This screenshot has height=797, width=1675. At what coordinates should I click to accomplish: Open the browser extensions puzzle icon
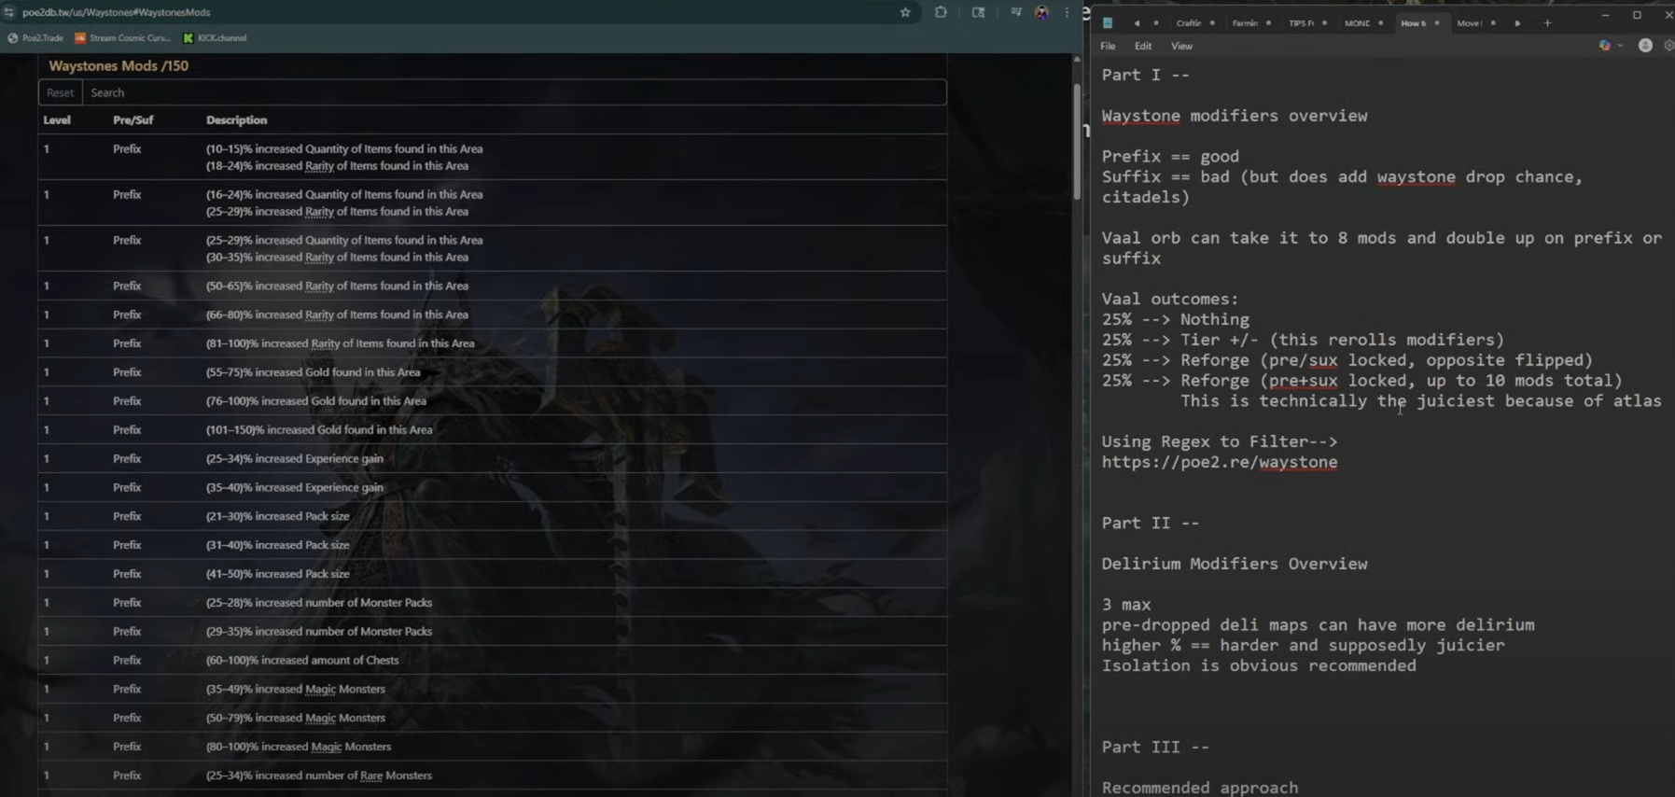click(x=941, y=12)
